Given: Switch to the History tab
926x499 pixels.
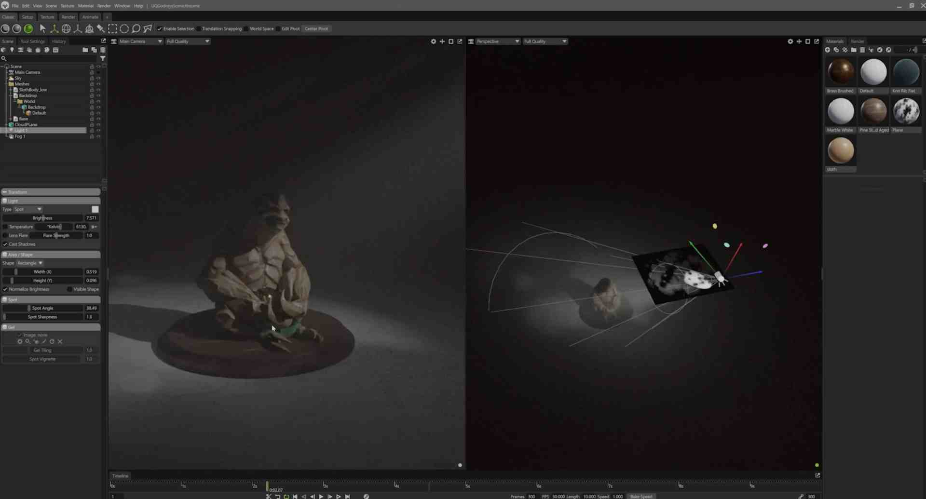Looking at the screenshot, I should tap(58, 41).
